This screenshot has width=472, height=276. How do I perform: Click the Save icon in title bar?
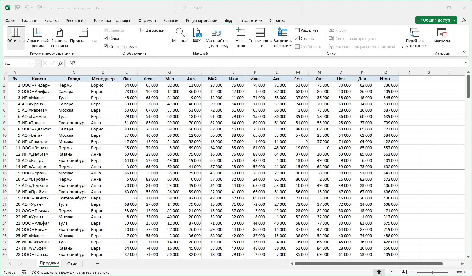click(18, 8)
